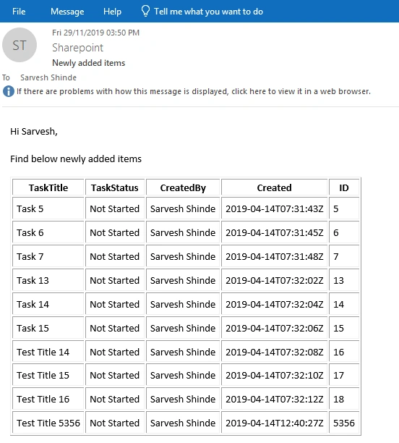Click the 2019-04-14T12:40:27Z created cell
Viewport: 399px width, 443px height.
[274, 423]
